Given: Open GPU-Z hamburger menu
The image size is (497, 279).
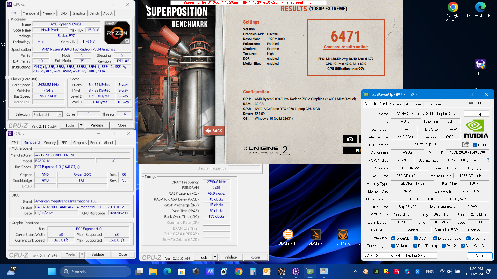Looking at the screenshot, I should (x=488, y=103).
